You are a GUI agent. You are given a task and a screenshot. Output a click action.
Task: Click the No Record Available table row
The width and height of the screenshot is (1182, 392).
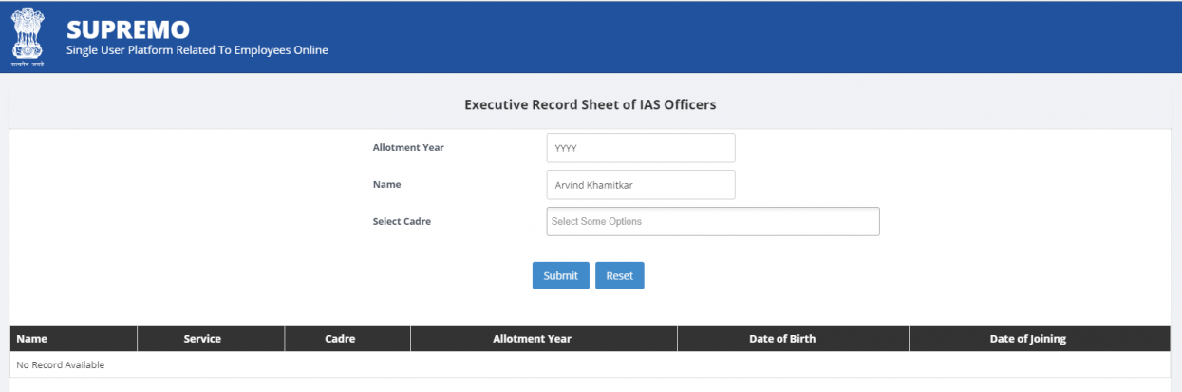pyautogui.click(x=61, y=364)
